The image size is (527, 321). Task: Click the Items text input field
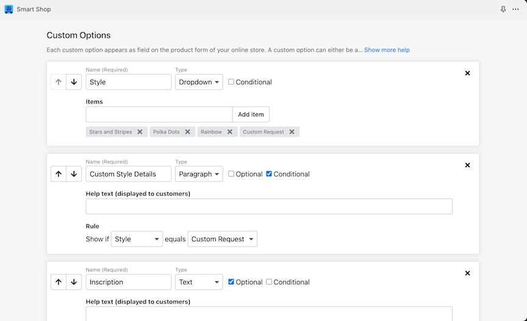(159, 115)
